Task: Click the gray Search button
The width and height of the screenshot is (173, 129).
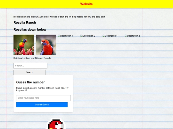Action: coord(29,72)
